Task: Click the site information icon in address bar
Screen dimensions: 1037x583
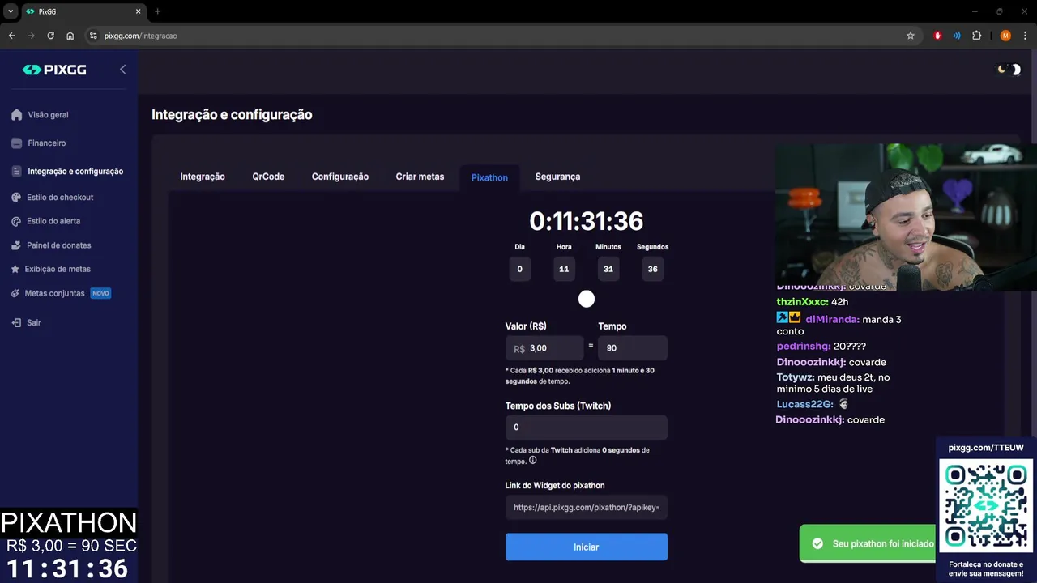Action: coord(93,36)
